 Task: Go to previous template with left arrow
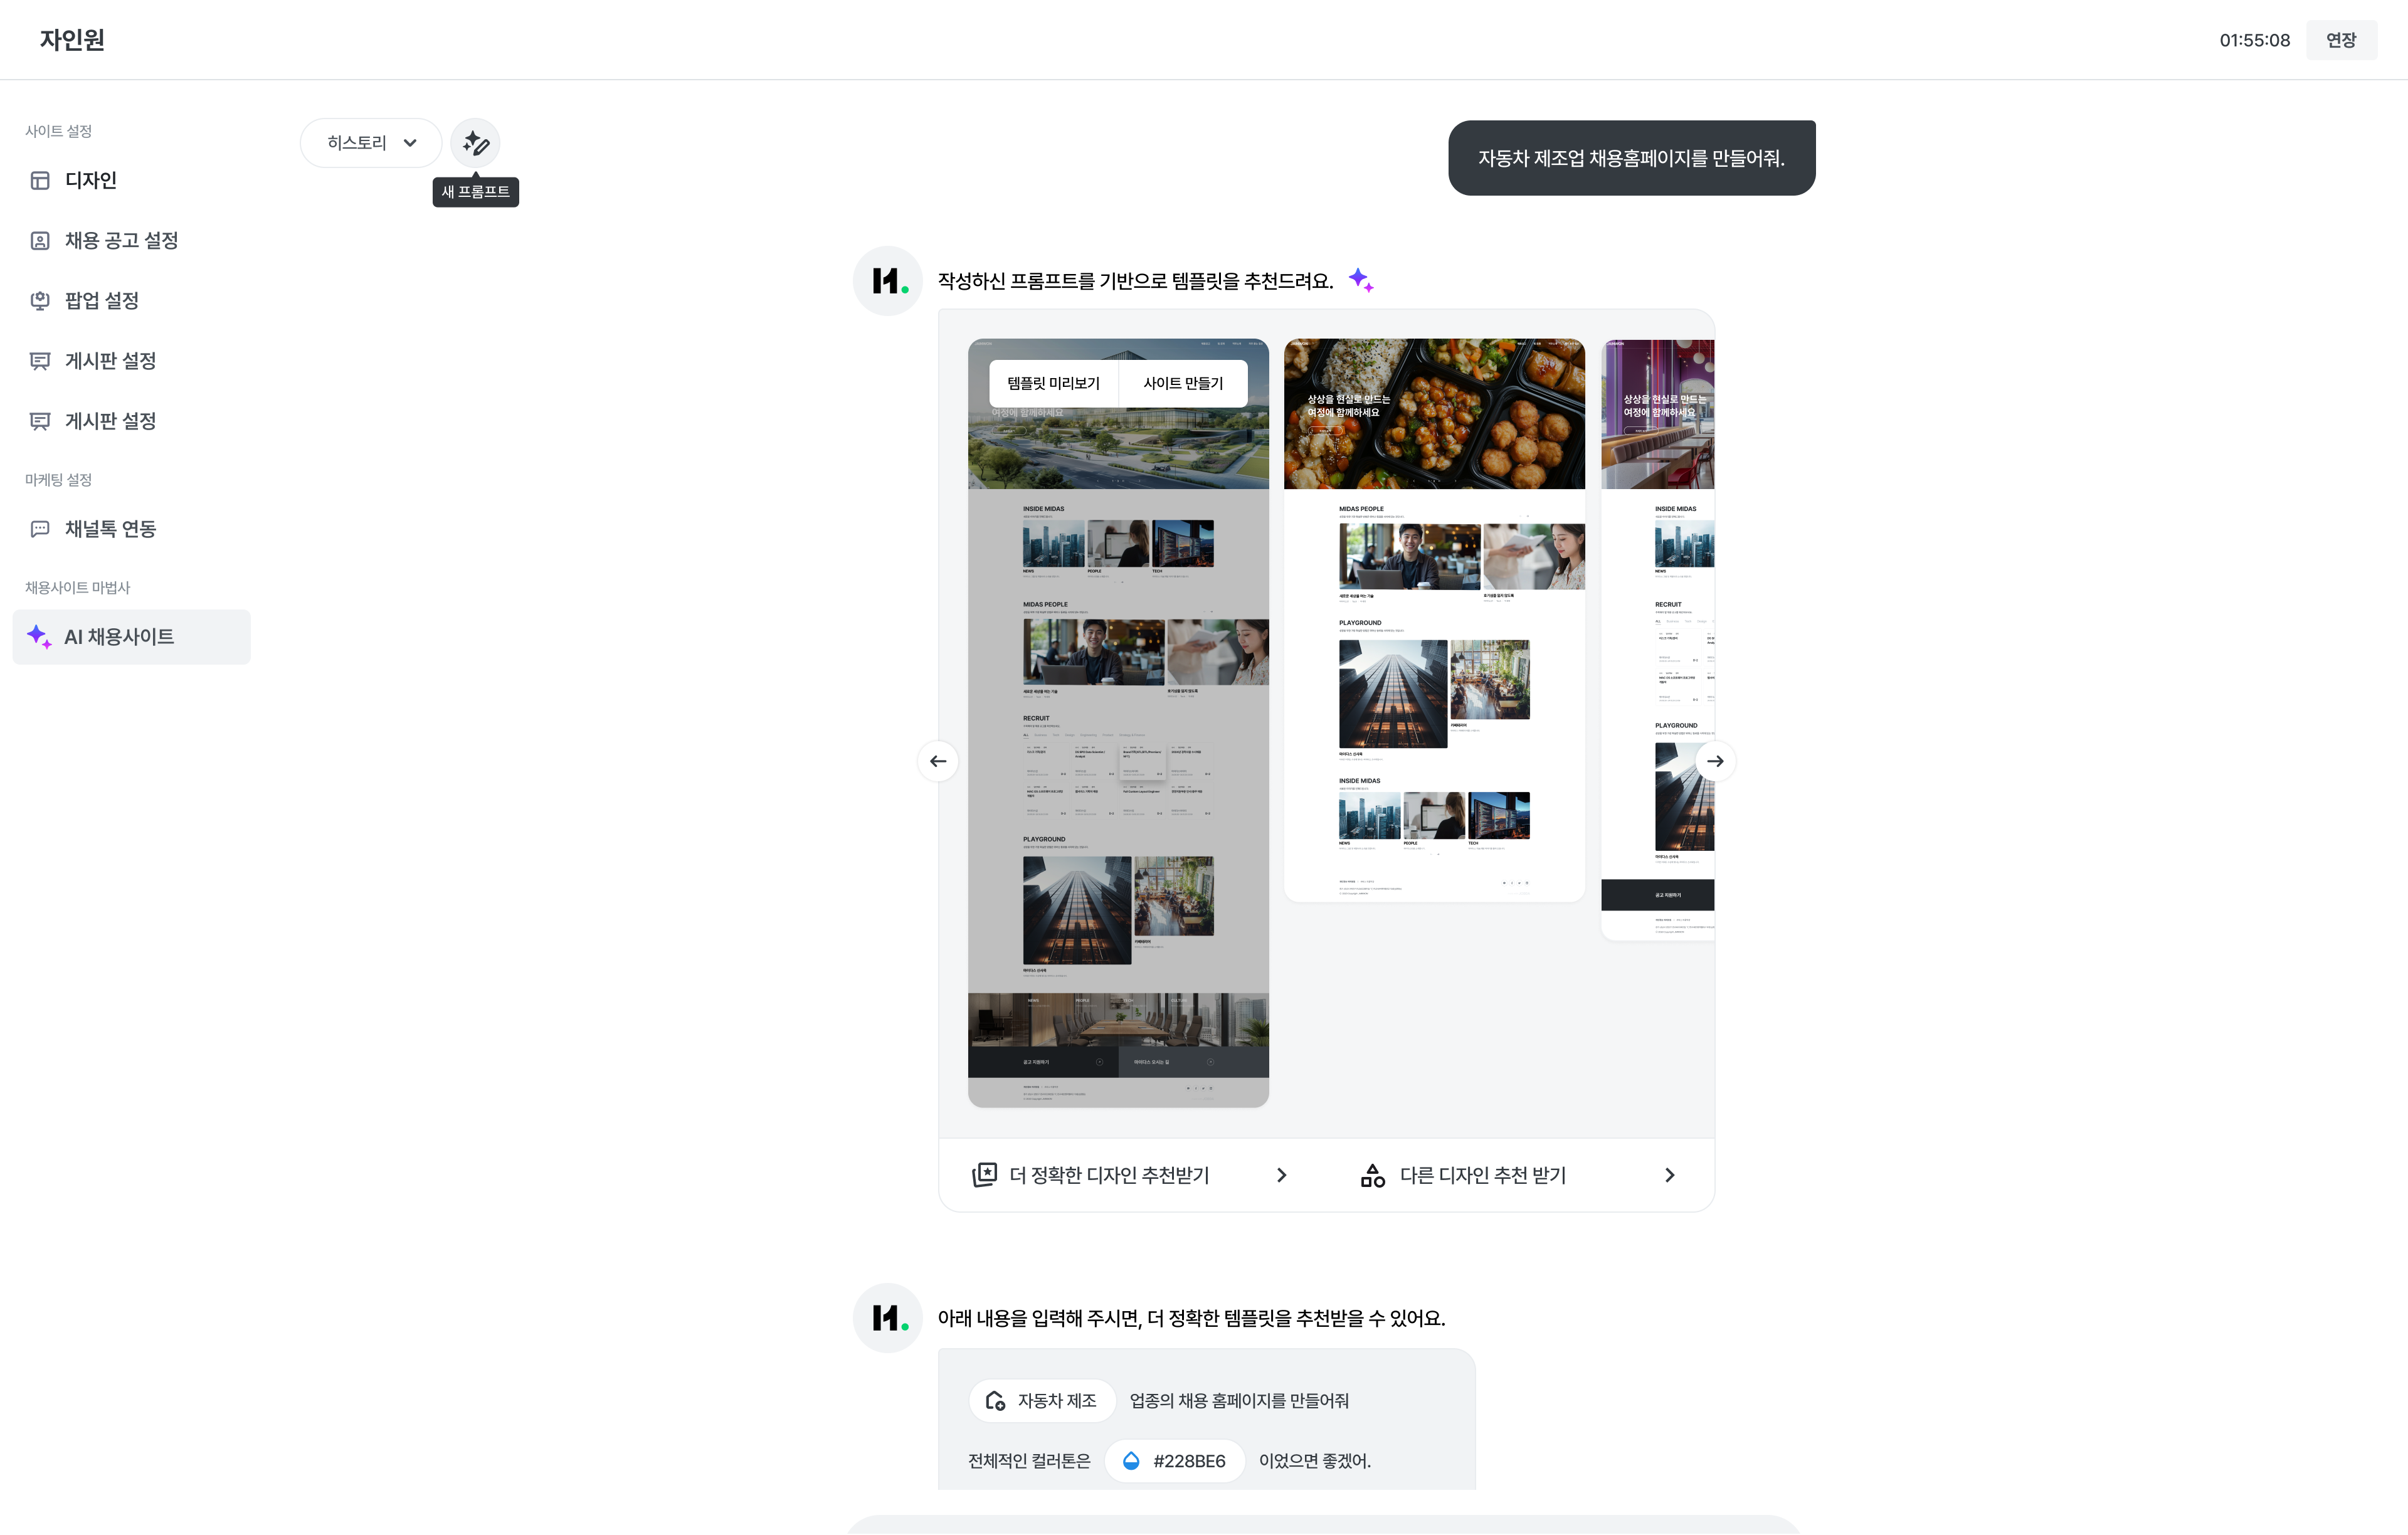(x=938, y=761)
